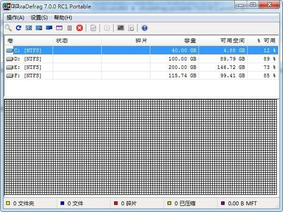
Task: Open the 设置(S) menu
Action: pyautogui.click(x=39, y=17)
